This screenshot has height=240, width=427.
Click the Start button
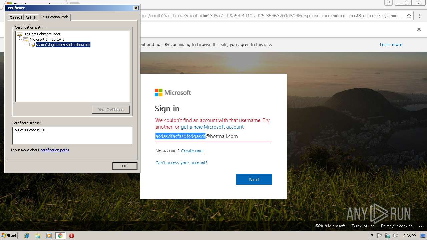click(x=9, y=236)
